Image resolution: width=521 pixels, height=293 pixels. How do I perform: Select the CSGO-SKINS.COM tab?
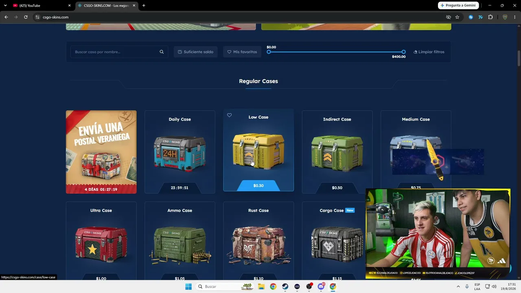pyautogui.click(x=107, y=6)
